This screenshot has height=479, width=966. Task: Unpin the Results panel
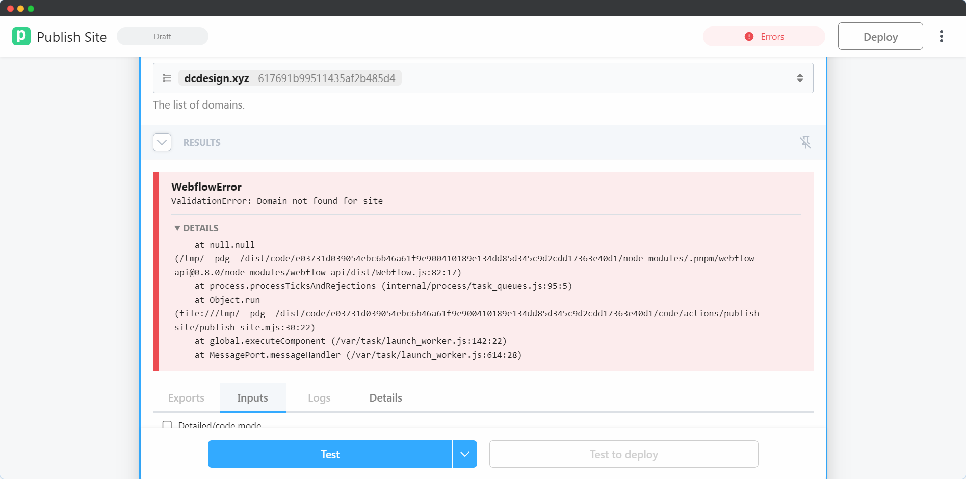pyautogui.click(x=806, y=142)
